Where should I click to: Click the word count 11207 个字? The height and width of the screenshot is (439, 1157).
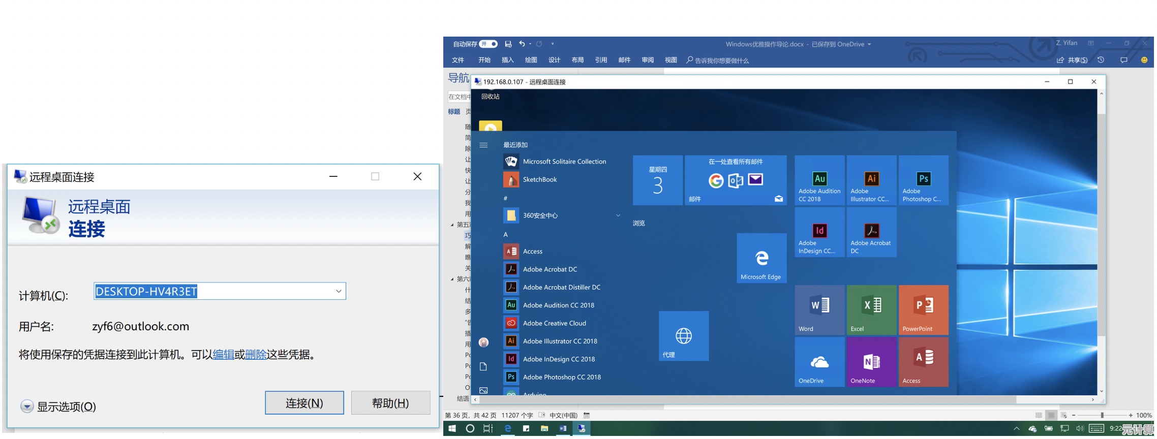pyautogui.click(x=517, y=415)
